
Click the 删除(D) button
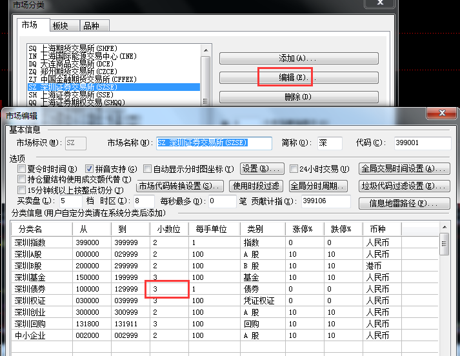click(299, 97)
